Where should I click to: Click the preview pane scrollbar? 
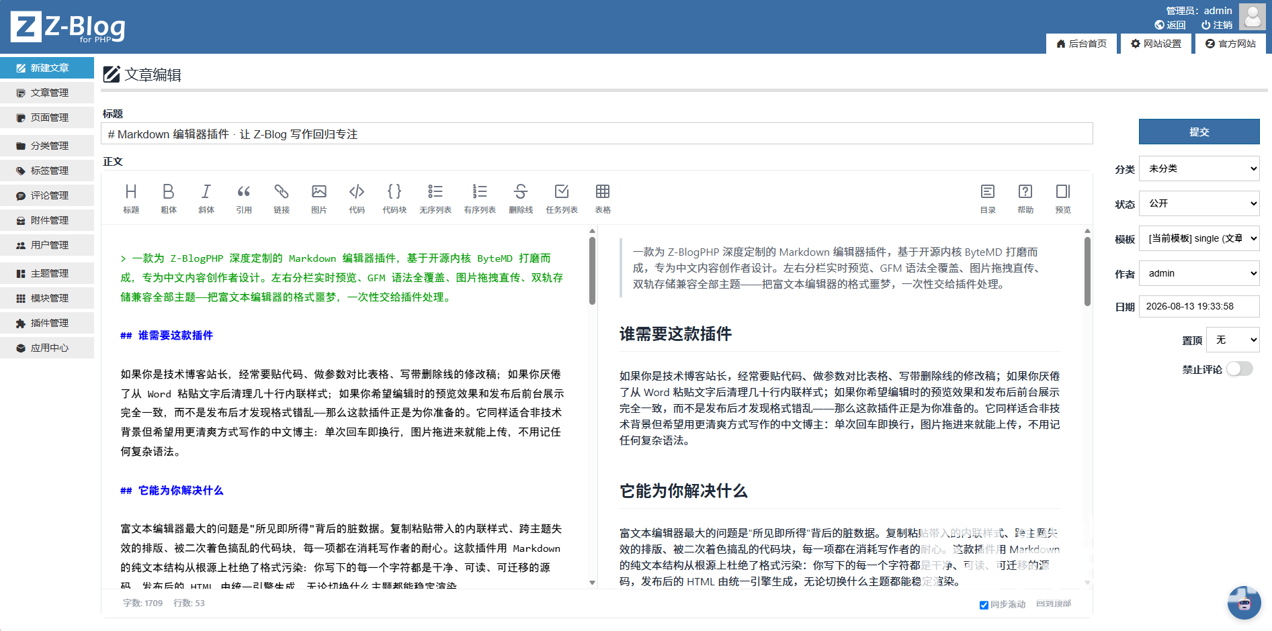tap(1087, 271)
